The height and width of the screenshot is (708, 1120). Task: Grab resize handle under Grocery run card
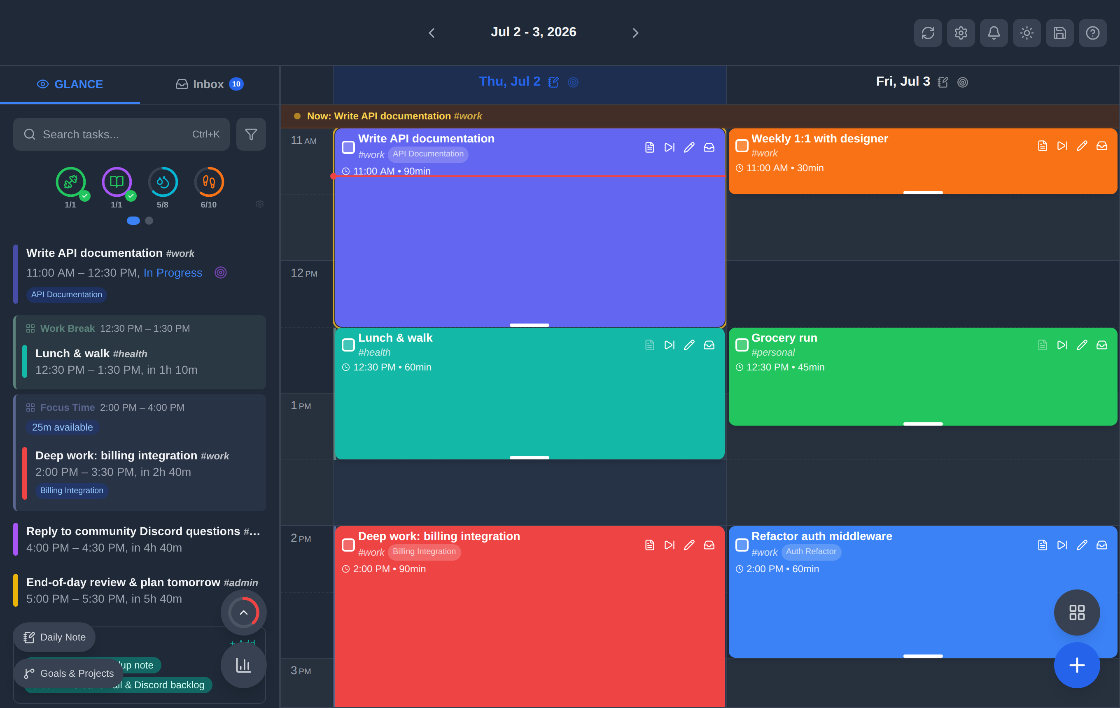point(923,424)
